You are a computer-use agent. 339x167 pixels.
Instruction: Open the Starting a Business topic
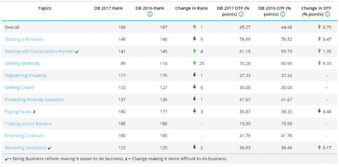pyautogui.click(x=24, y=39)
